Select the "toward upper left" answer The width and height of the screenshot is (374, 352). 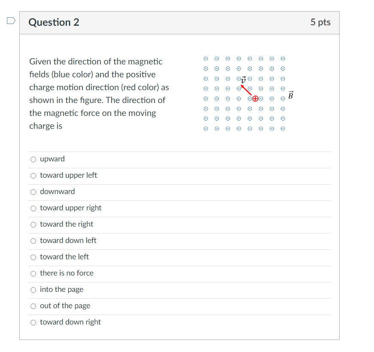point(33,176)
